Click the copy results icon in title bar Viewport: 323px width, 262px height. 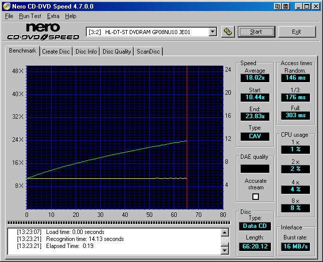pyautogui.click(x=278, y=7)
